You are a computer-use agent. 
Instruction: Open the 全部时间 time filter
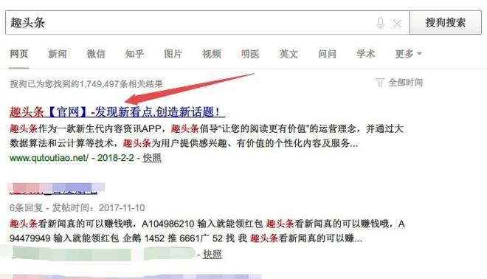tap(405, 83)
